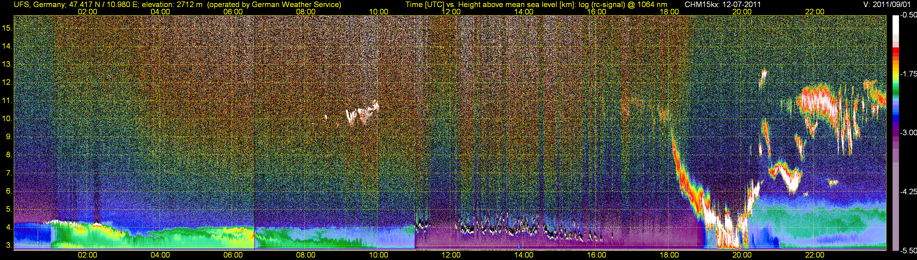This screenshot has height=260, width=917.
Task: Click the 16:00 label on the top time axis
Action: point(597,12)
